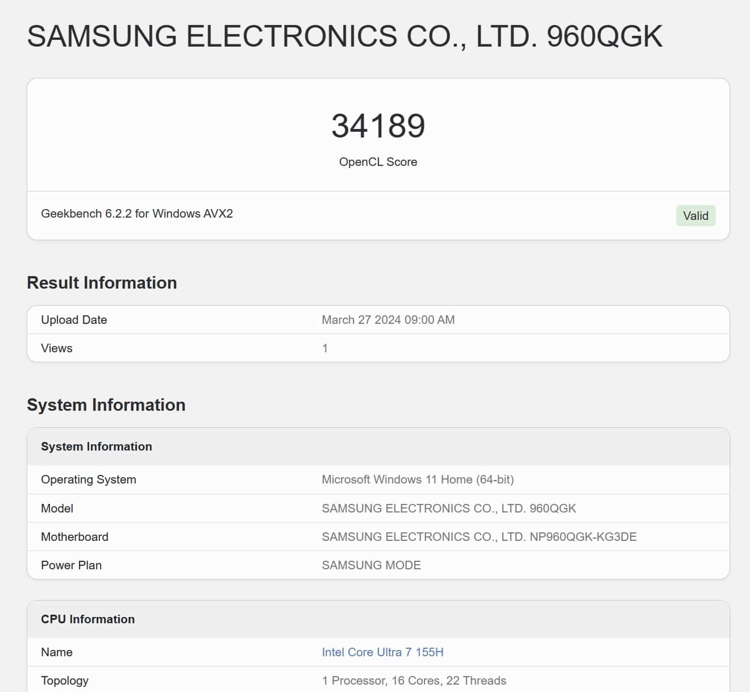Click the Model value SAMSUNG ELECTRONICS CO., LTD. 960QGK
Viewport: 750px width, 692px height.
point(449,508)
